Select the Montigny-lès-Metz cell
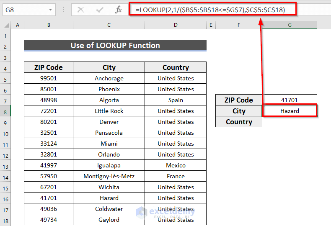 click(x=109, y=176)
